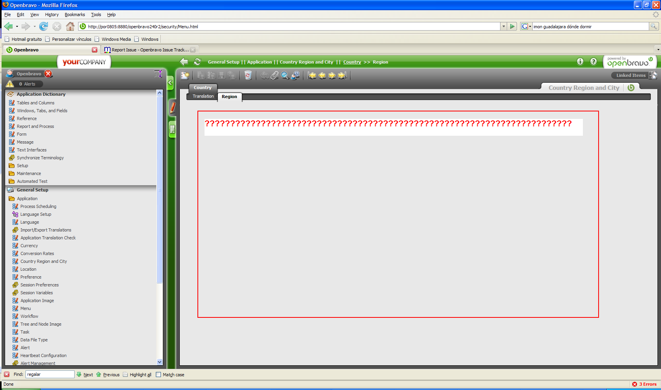Toggle the Match case checkbox
The image size is (661, 390).
(x=159, y=375)
